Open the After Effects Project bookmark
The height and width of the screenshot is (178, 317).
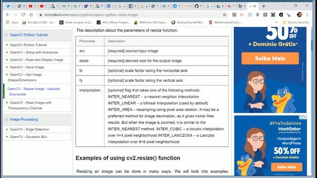113,22
